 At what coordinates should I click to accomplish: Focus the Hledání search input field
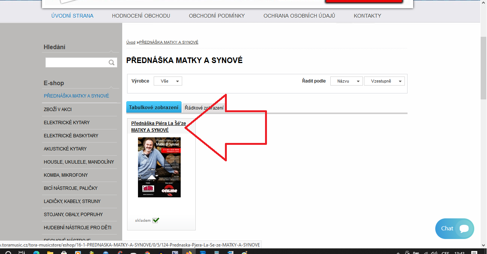pos(76,63)
